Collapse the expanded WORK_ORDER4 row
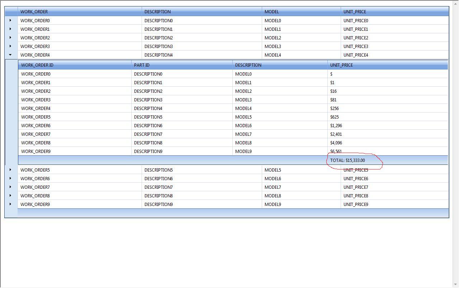 (10, 55)
